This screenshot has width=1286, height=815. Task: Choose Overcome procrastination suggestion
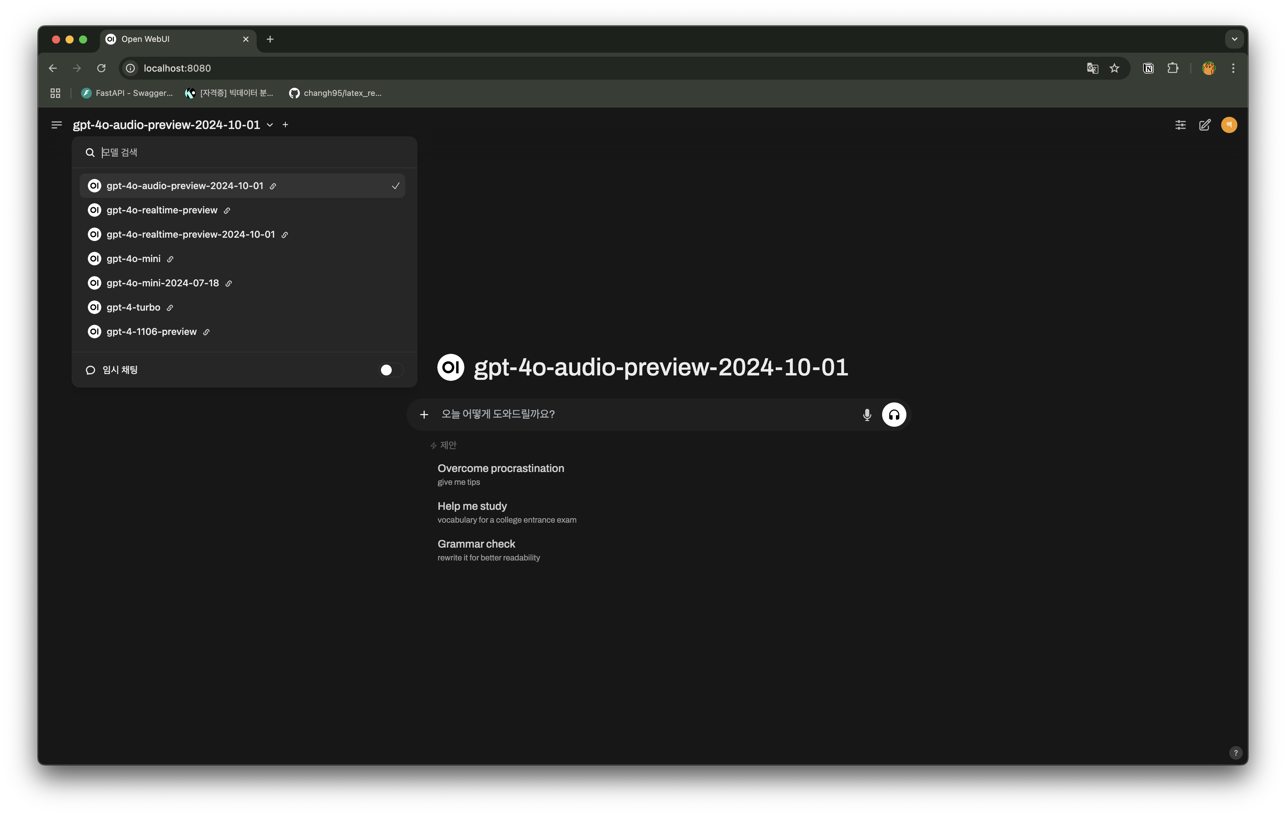click(x=500, y=474)
